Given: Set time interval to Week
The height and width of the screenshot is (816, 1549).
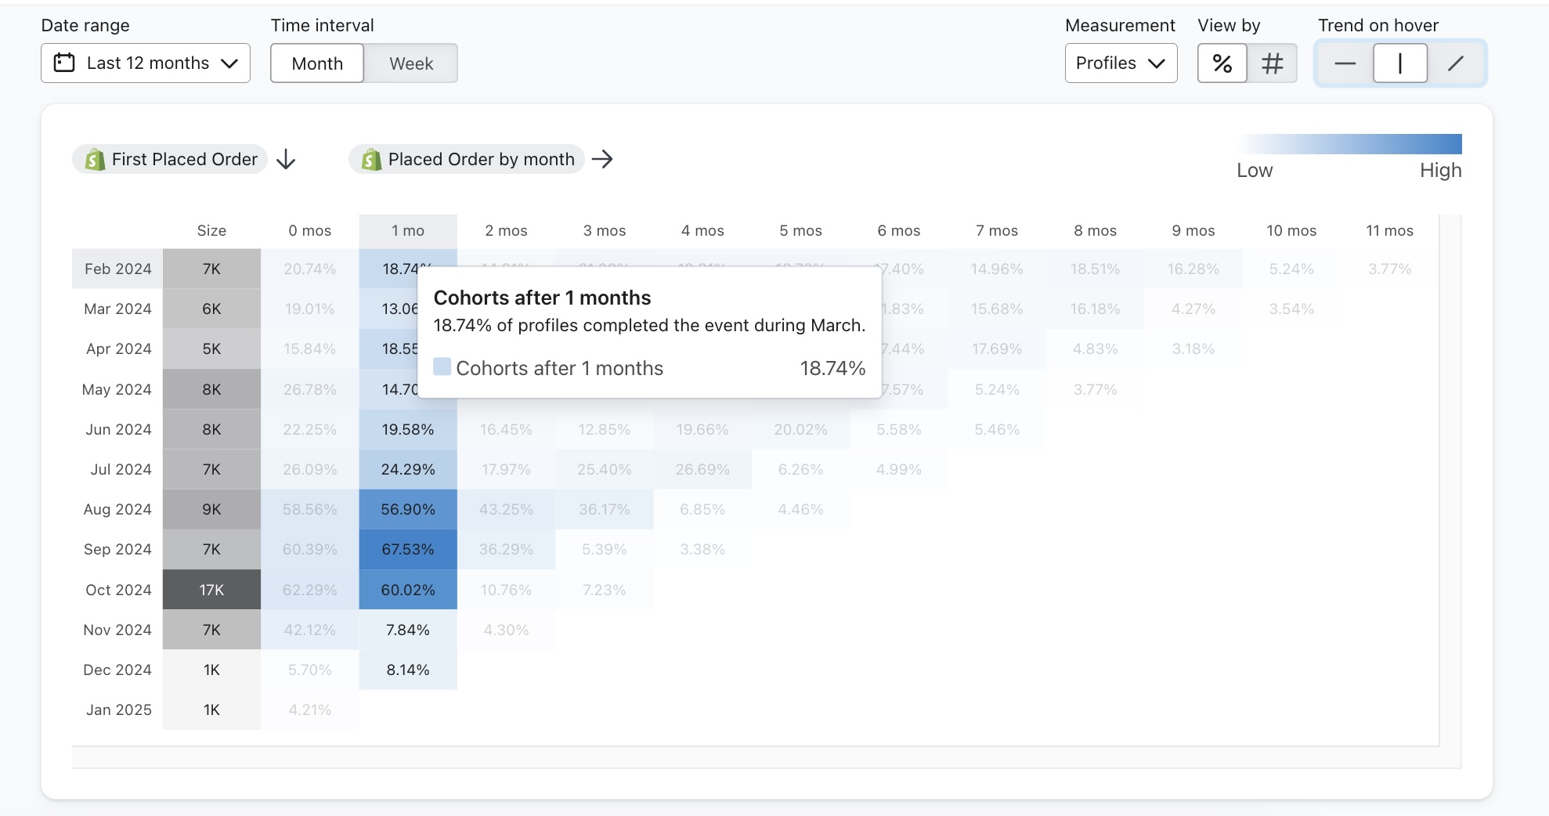Looking at the screenshot, I should tap(411, 63).
